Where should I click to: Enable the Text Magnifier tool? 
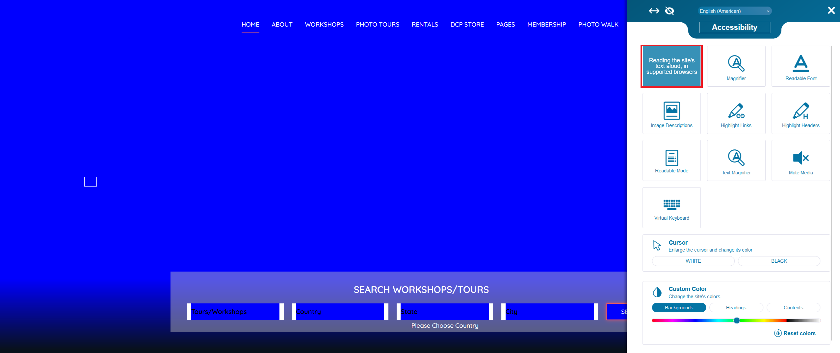pyautogui.click(x=736, y=161)
